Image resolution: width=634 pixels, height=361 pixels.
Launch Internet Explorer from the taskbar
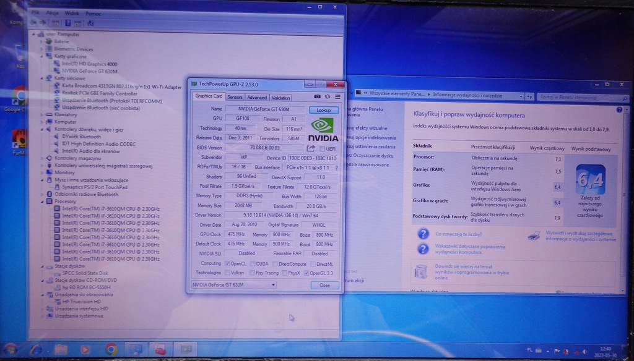pyautogui.click(x=36, y=349)
